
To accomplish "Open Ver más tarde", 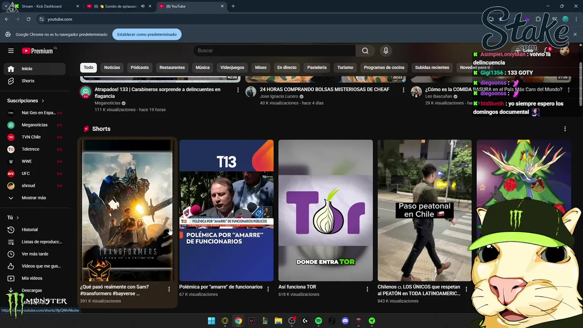I will click(x=35, y=254).
